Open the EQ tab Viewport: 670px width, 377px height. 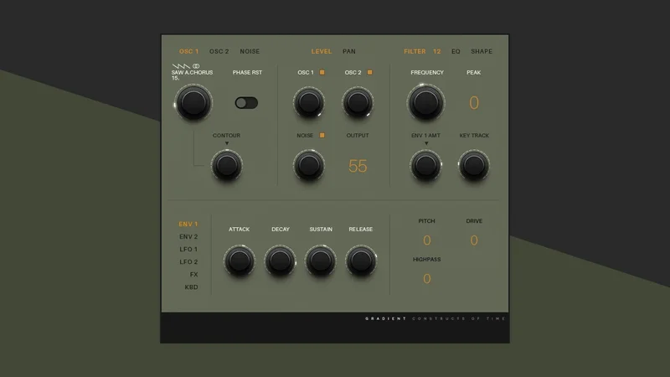(x=456, y=51)
